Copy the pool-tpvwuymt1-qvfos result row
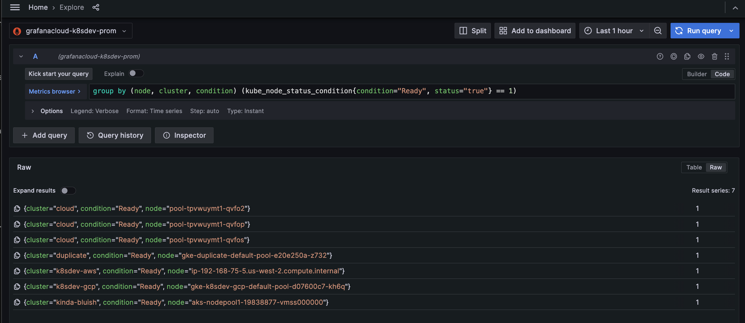Screen dimensions: 745x323 (17, 240)
